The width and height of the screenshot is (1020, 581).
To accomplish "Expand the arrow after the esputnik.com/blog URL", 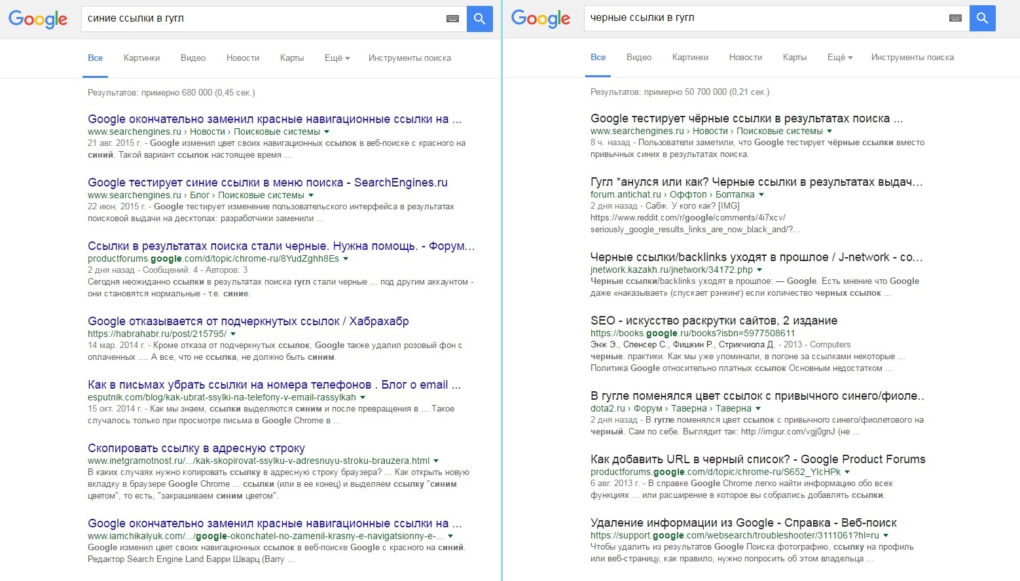I will [363, 397].
